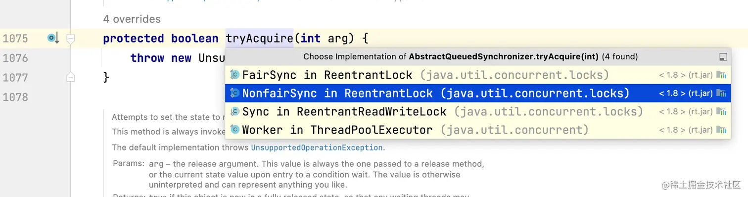Click line number 1075 in the gutter

coord(15,39)
